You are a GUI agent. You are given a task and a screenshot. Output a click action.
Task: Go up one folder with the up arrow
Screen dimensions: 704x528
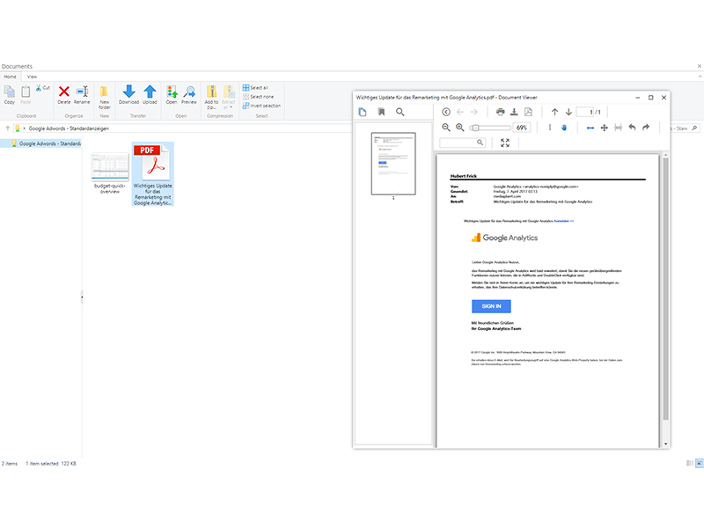point(8,128)
